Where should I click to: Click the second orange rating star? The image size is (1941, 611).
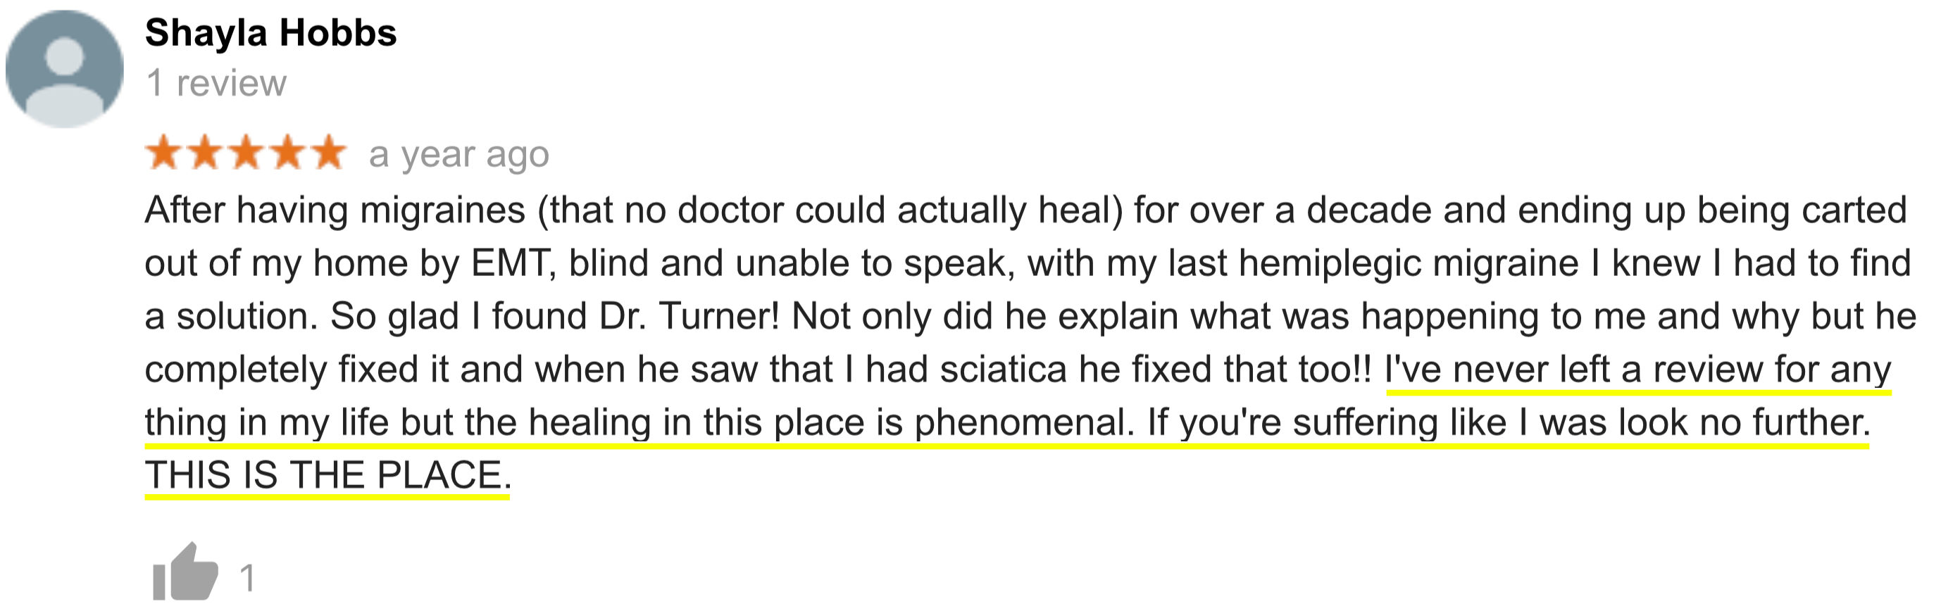click(x=204, y=153)
